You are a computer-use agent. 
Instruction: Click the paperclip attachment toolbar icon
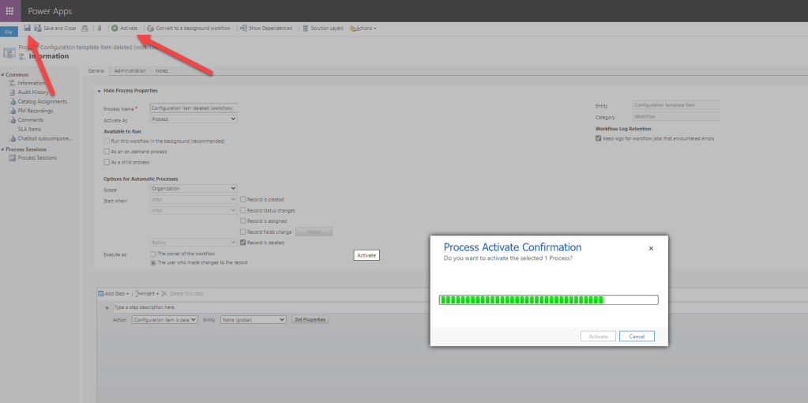point(99,28)
